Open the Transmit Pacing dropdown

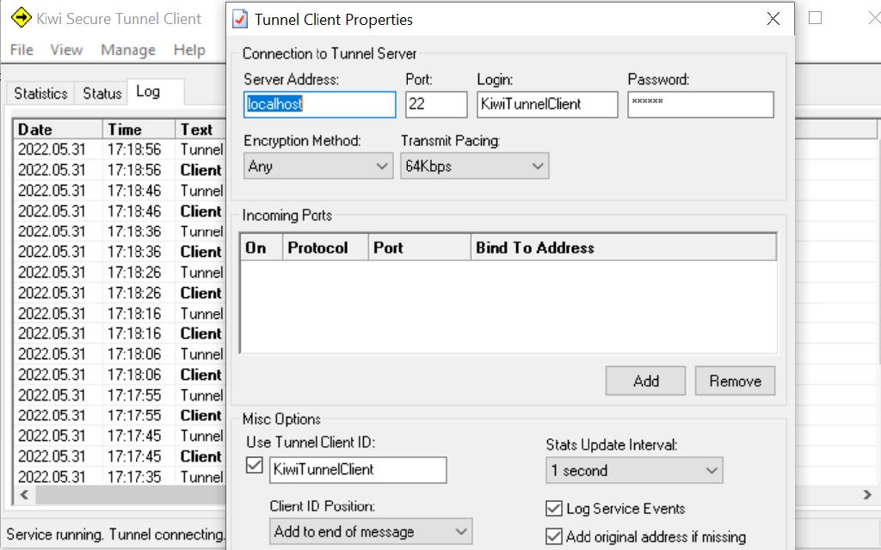coord(474,166)
